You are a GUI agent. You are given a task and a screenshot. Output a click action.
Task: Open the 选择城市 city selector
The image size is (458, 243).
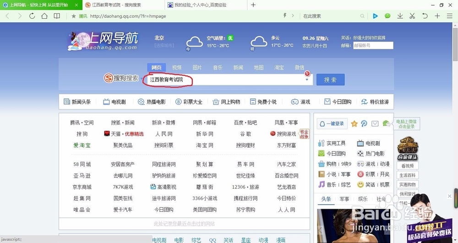[x=164, y=46]
